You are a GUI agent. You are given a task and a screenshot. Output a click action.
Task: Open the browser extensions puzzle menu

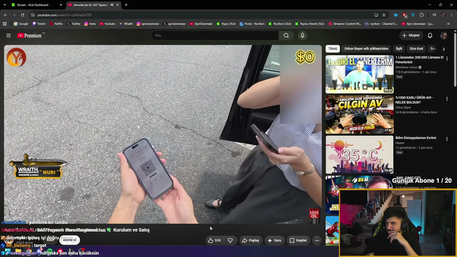pos(422,15)
